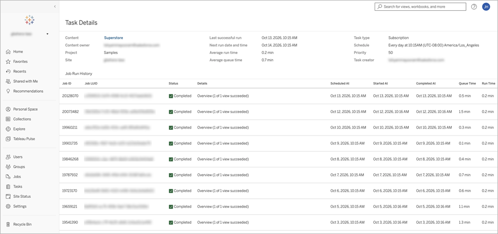This screenshot has width=498, height=234.
Task: Click the Schedule value Every day at 10:15AM
Action: pyautogui.click(x=434, y=45)
